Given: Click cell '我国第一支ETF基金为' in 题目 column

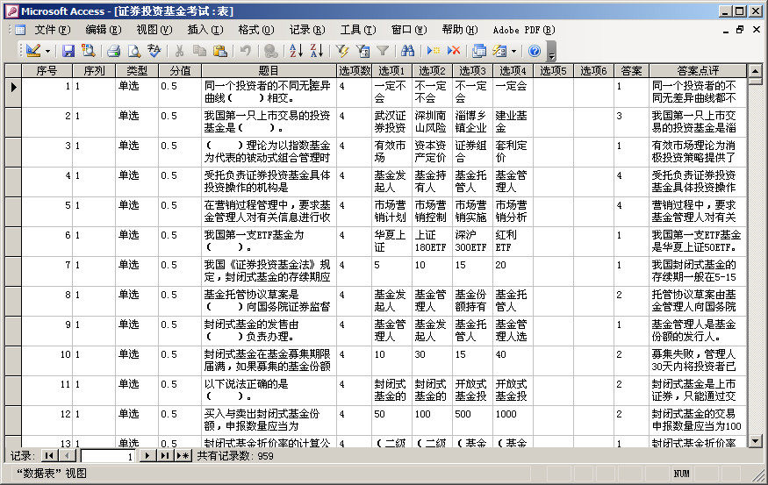Looking at the screenshot, I should point(269,241).
